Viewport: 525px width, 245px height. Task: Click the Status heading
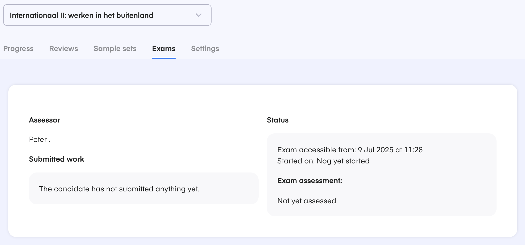(x=278, y=120)
